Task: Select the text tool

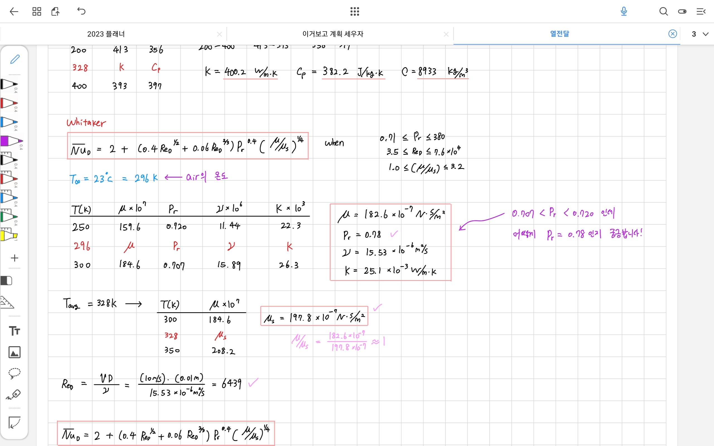Action: pyautogui.click(x=14, y=331)
